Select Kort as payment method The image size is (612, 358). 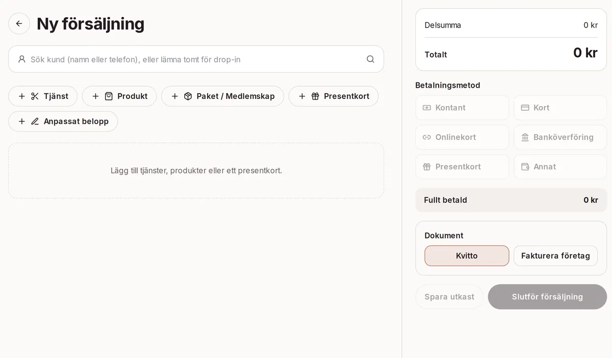pos(560,108)
